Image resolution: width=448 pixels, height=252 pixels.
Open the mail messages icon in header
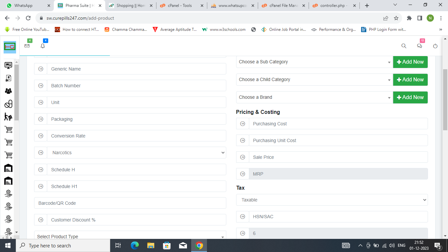[x=27, y=46]
